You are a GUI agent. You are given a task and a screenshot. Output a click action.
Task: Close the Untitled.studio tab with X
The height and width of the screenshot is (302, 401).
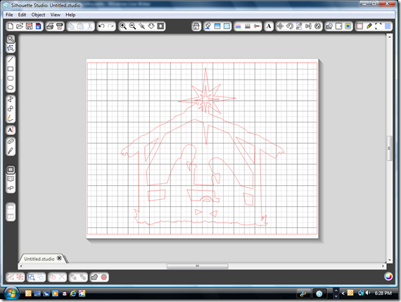[x=59, y=258]
